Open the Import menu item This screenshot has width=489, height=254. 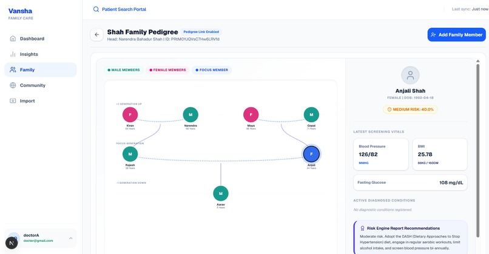[41, 101]
